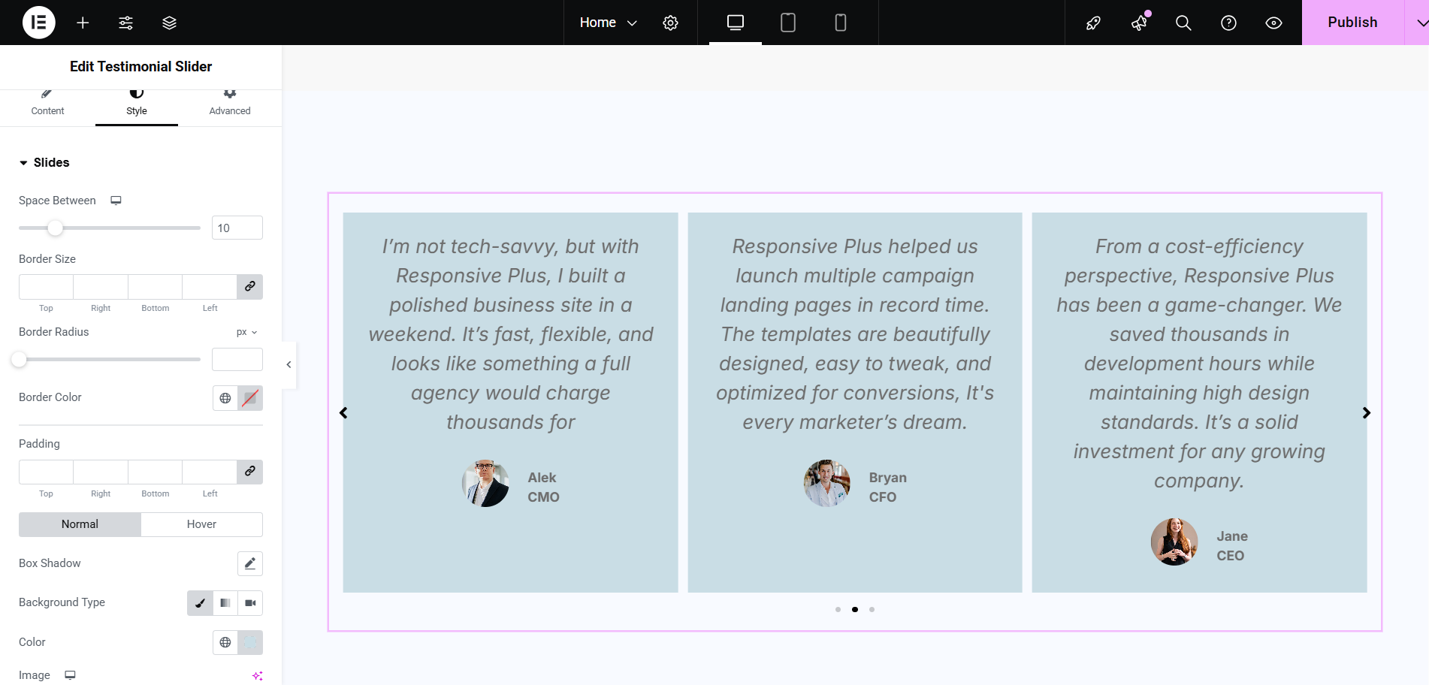
Task: Click the Border Radius value field
Action: click(x=237, y=359)
